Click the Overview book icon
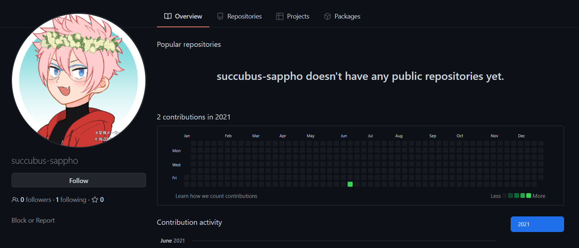 pyautogui.click(x=168, y=16)
